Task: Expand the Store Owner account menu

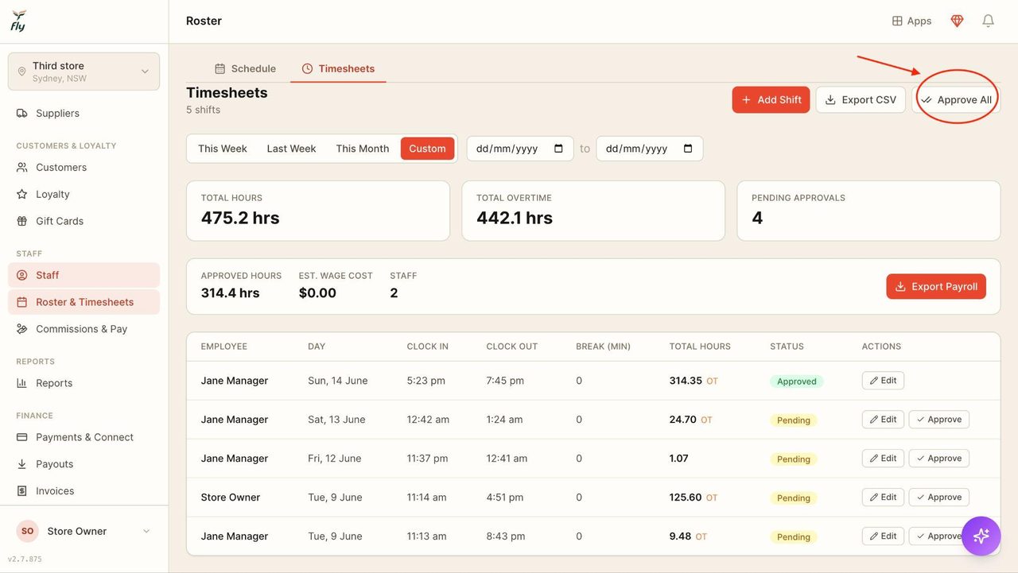Action: coord(84,531)
